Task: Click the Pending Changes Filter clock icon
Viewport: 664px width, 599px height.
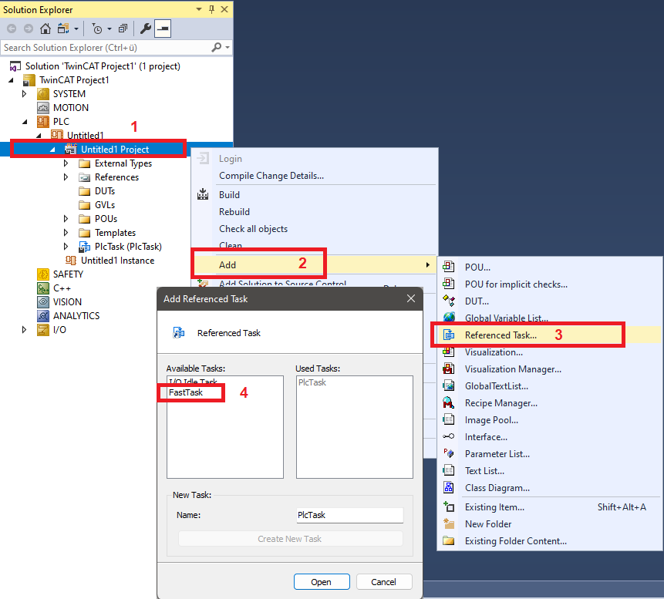Action: pyautogui.click(x=96, y=29)
